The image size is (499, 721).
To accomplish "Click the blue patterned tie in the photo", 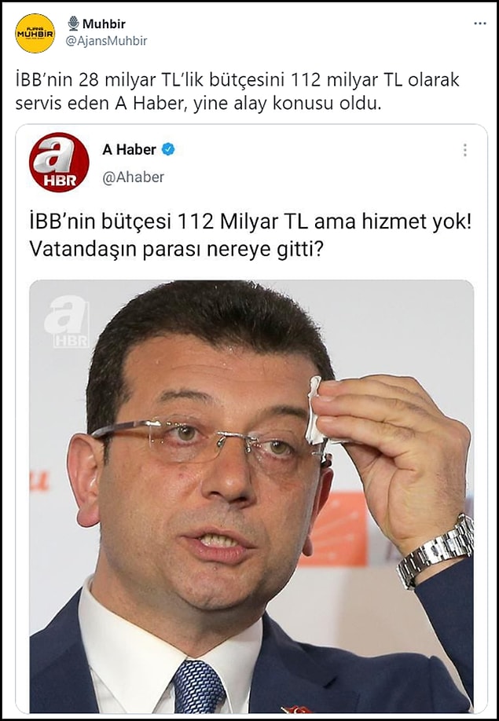I will (x=199, y=686).
